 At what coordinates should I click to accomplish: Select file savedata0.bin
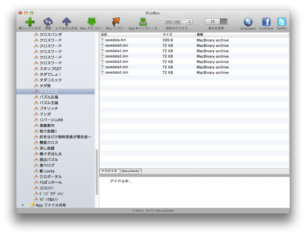point(194,45)
